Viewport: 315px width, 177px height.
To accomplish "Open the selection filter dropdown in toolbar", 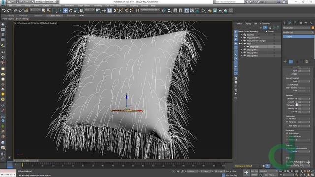I will 35,10.
